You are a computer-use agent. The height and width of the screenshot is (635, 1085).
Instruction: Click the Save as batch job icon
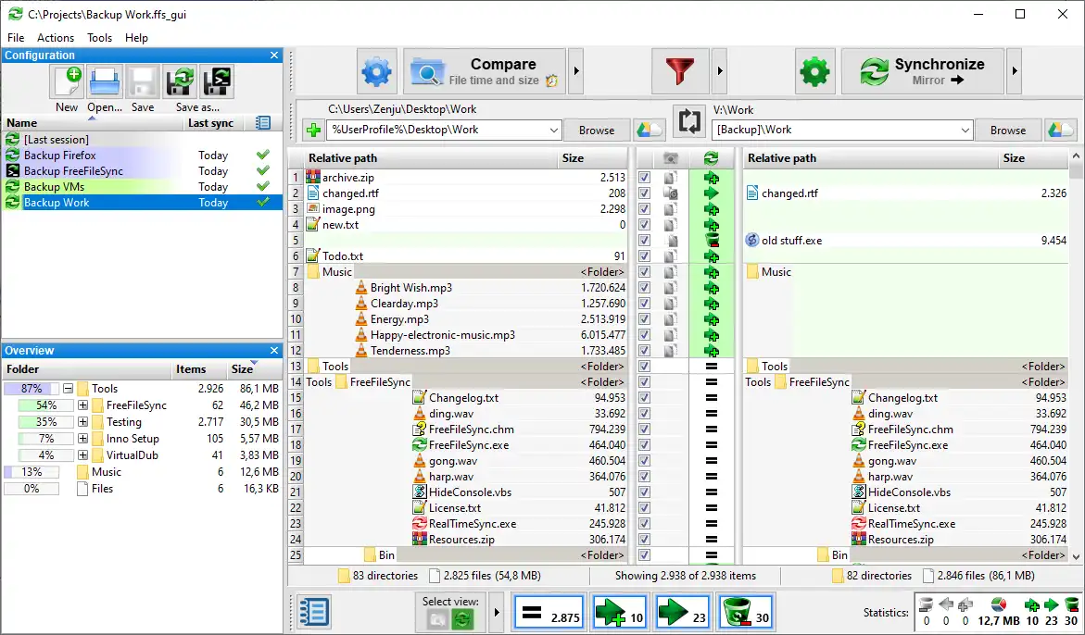point(217,81)
